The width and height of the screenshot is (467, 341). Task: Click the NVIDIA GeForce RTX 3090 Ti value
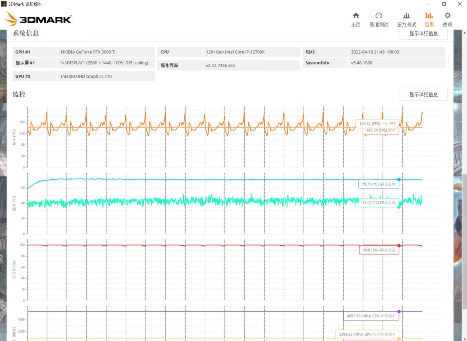(88, 52)
